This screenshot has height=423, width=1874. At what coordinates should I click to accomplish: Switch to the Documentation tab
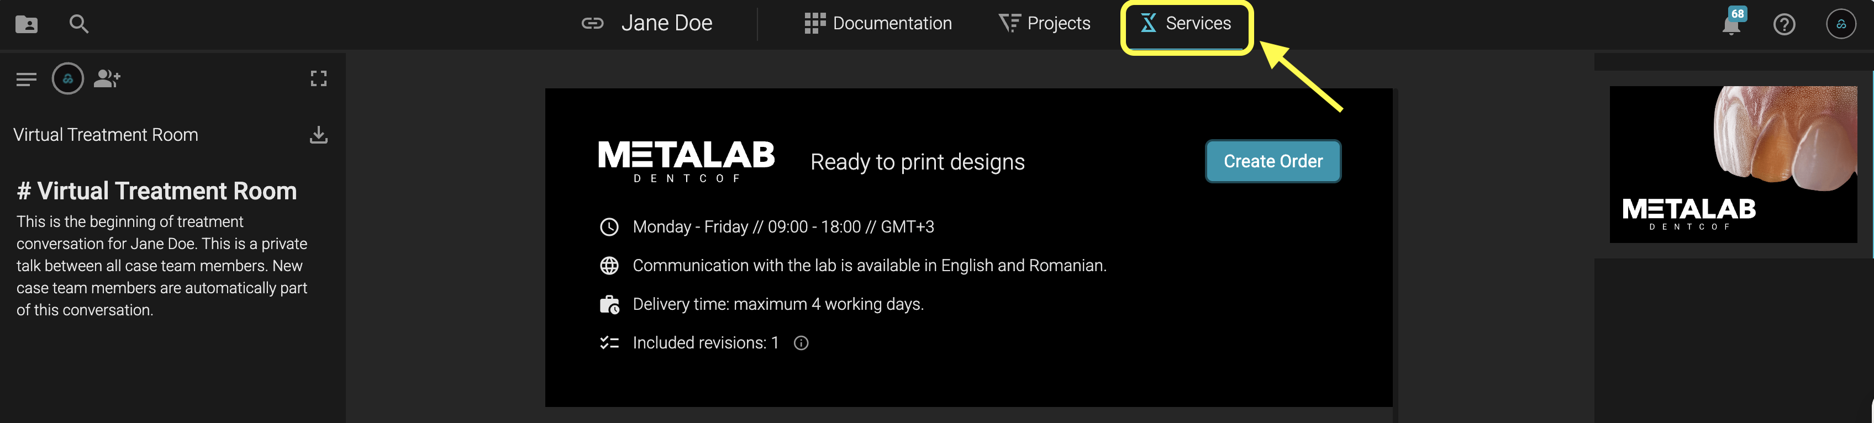pyautogui.click(x=878, y=23)
